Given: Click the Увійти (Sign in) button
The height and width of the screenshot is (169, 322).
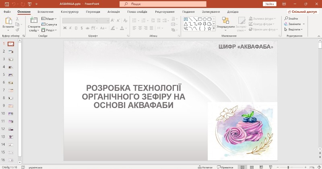Looking at the screenshot, I should click(x=270, y=4).
